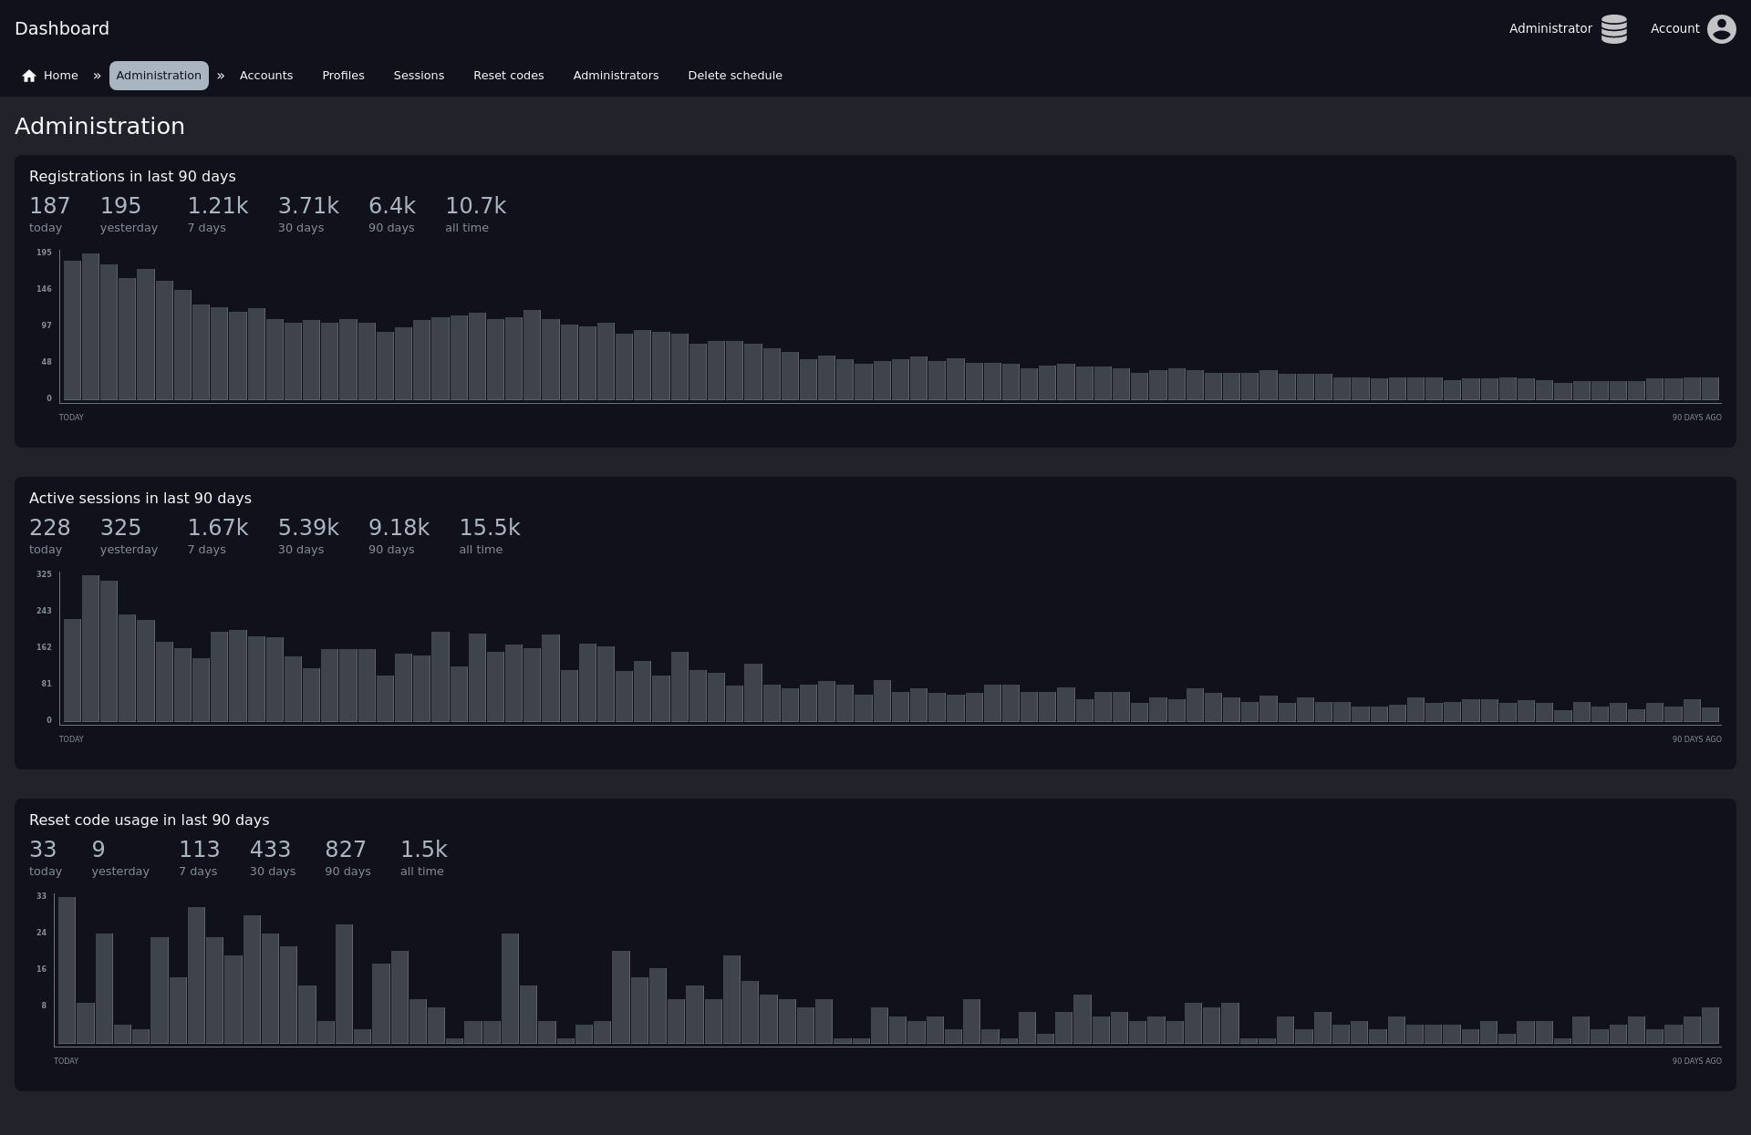Open the Delete schedule page
1751x1135 pixels.
tap(734, 76)
